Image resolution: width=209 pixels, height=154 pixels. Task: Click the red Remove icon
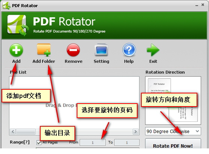click(73, 50)
